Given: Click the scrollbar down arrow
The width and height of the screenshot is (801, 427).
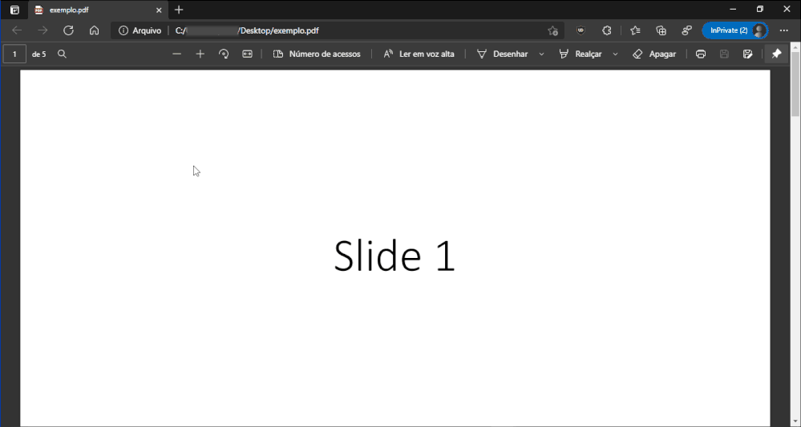Looking at the screenshot, I should (x=795, y=422).
